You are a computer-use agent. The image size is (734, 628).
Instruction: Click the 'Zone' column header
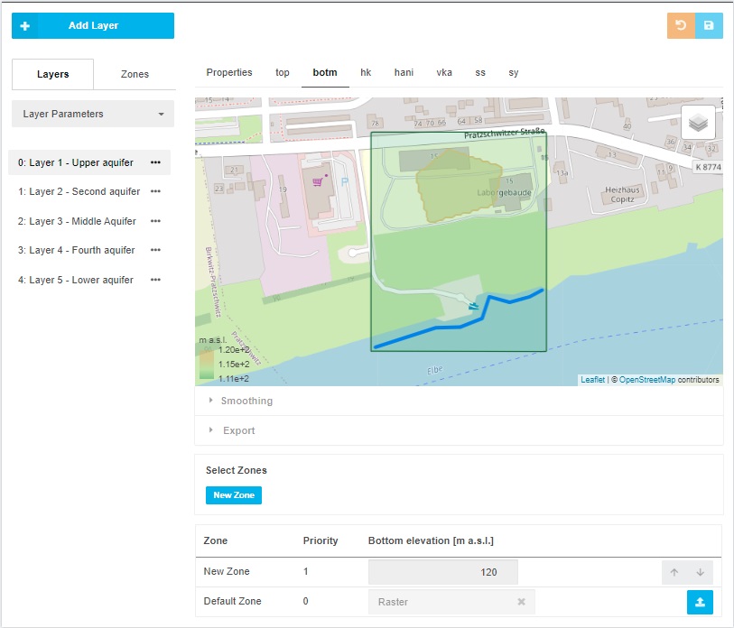[x=216, y=540]
